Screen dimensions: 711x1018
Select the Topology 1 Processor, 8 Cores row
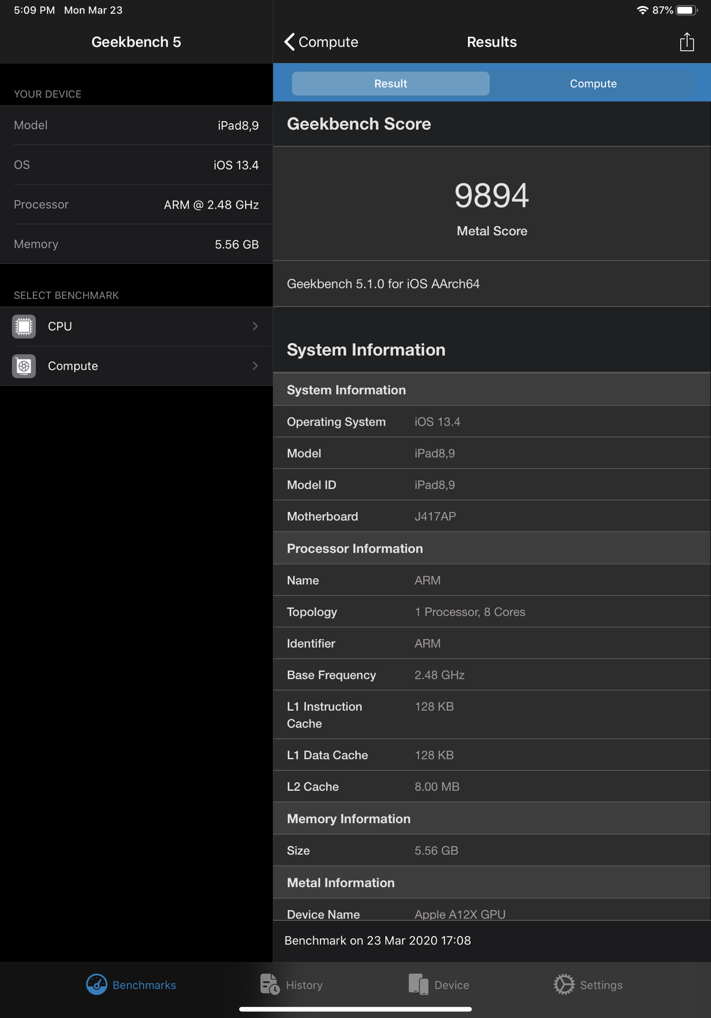tap(492, 612)
